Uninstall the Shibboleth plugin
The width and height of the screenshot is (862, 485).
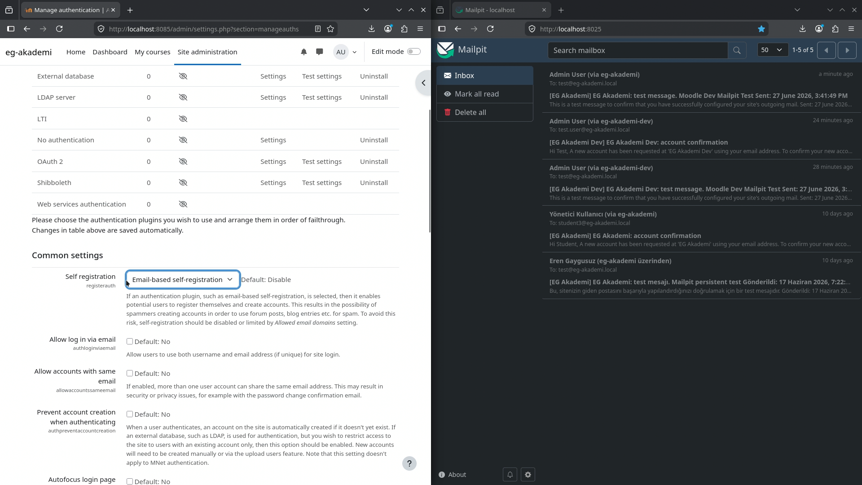[x=374, y=183]
